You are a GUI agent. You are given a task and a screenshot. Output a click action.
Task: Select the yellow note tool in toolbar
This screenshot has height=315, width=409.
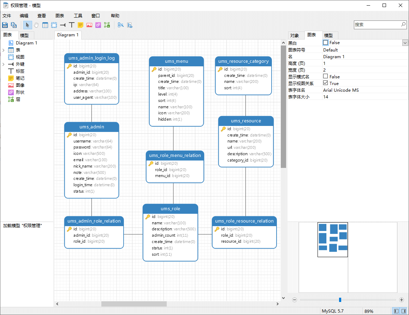coord(81,25)
